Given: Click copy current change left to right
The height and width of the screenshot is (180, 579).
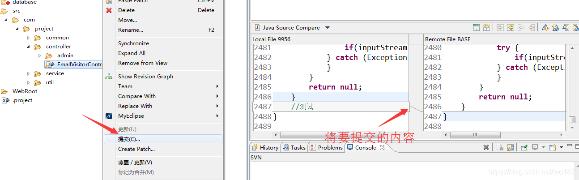Looking at the screenshot, I should click(521, 28).
